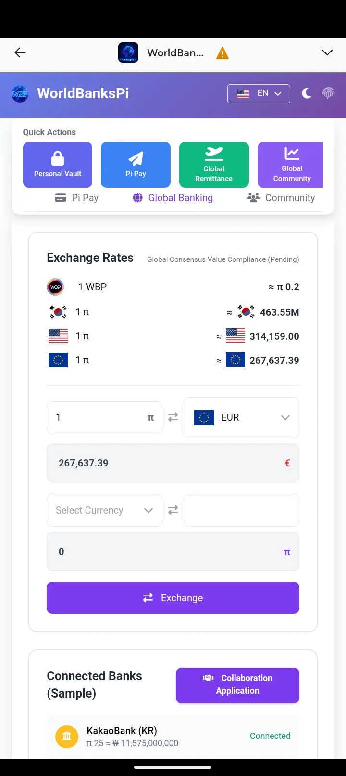Open the EN language dropdown
The width and height of the screenshot is (346, 776).
point(259,93)
